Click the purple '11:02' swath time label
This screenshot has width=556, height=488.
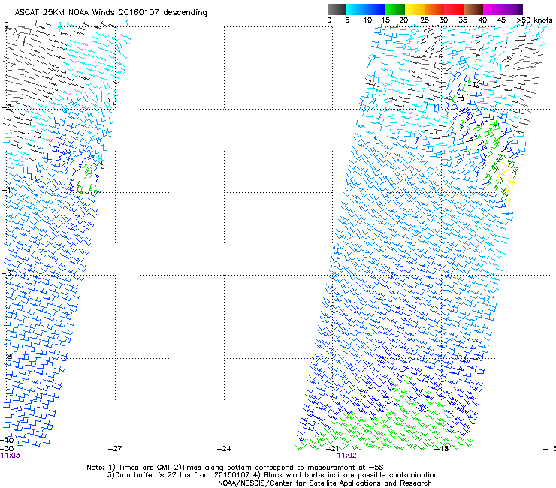tap(347, 456)
